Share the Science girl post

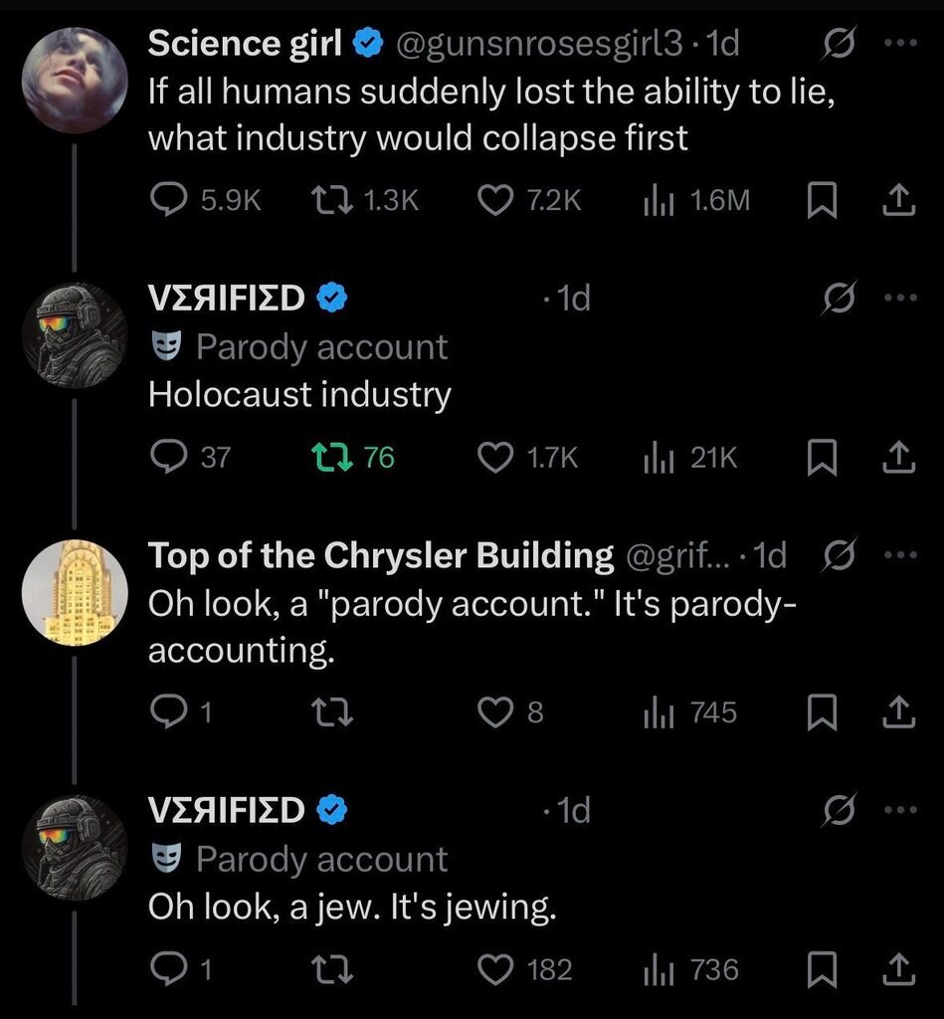(x=898, y=201)
